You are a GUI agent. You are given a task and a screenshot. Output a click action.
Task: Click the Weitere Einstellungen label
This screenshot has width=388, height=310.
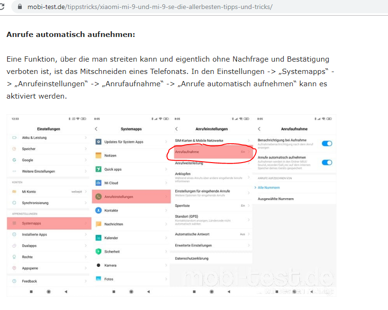click(x=38, y=171)
